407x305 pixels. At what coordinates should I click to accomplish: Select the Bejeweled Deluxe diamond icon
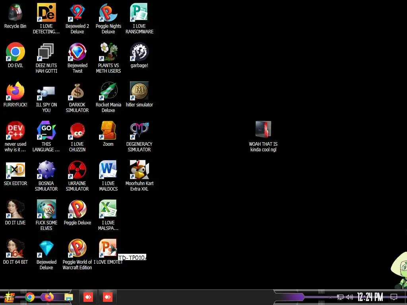[46, 248]
